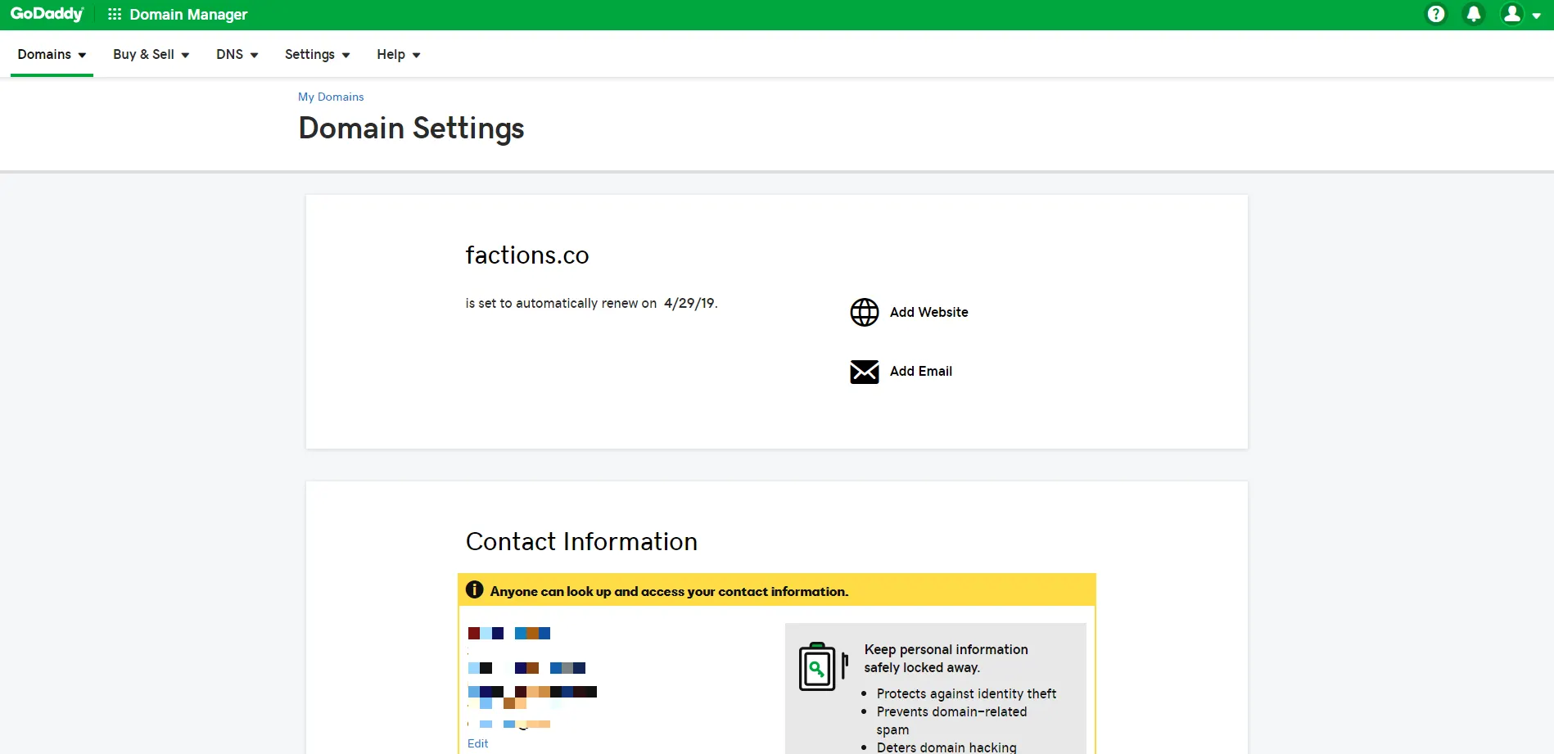Click 'Prevents domain-related spam' bullet
The width and height of the screenshot is (1554, 754).
[x=951, y=720]
